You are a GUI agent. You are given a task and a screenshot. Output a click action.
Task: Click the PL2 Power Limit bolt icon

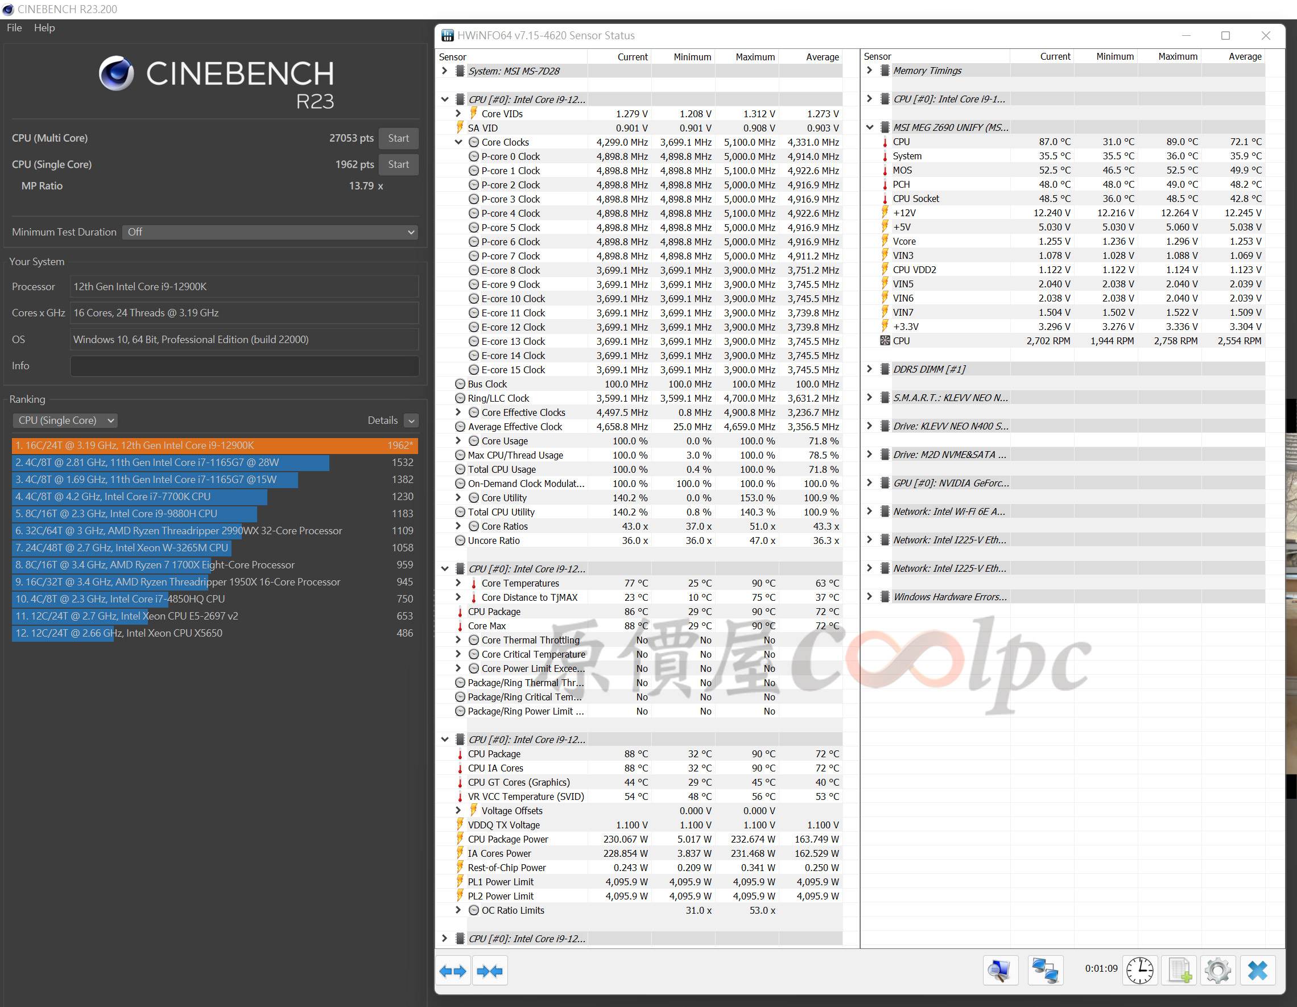click(x=460, y=895)
